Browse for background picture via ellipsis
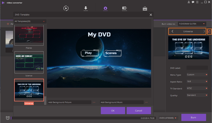Viewport: 212px width, 123px height. tap(94, 102)
